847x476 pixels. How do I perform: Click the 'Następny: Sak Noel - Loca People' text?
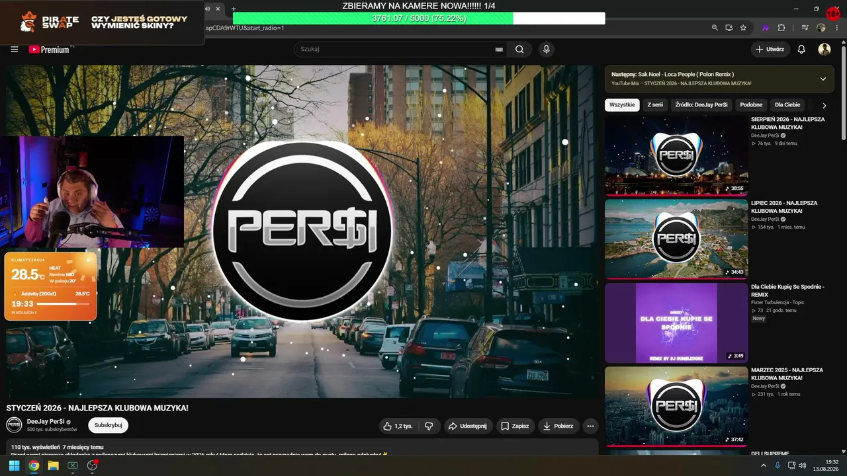pyautogui.click(x=672, y=74)
